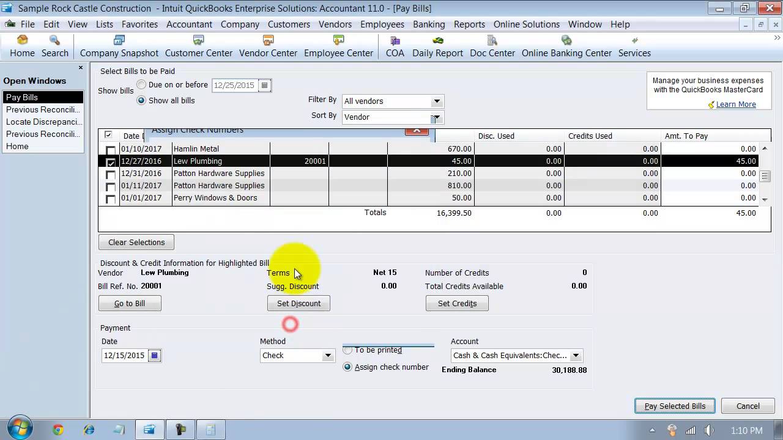Select Show all bills radio option
This screenshot has height=440, width=783.
point(141,100)
